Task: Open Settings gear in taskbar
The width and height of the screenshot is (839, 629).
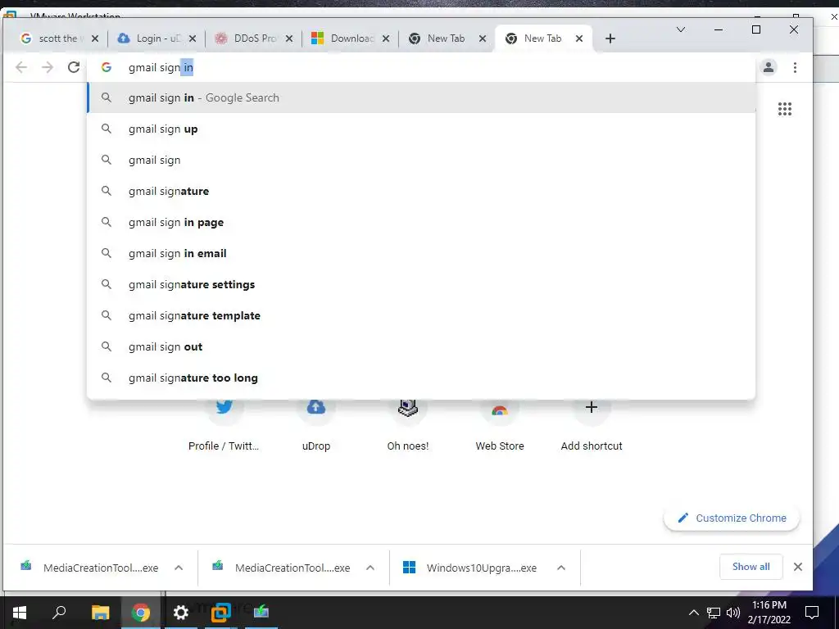Action: pyautogui.click(x=181, y=613)
